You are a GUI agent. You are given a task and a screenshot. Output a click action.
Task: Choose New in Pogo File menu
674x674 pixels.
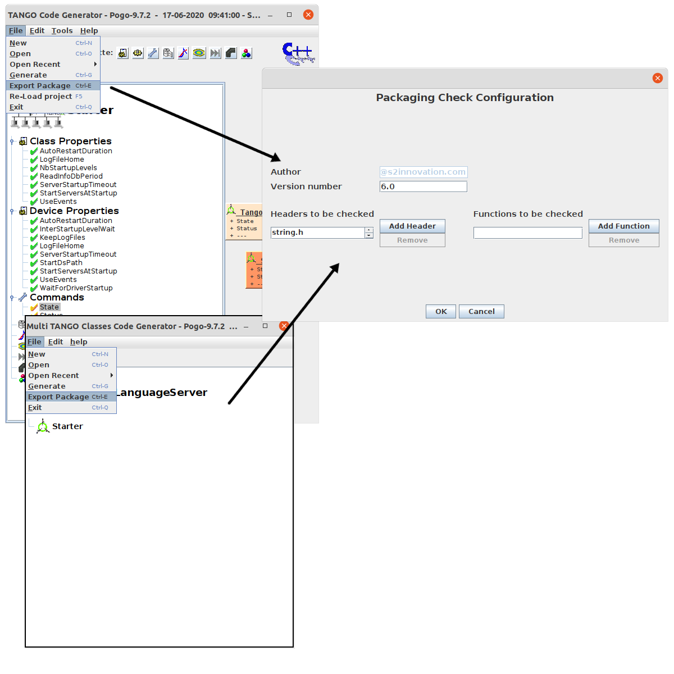pyautogui.click(x=53, y=43)
